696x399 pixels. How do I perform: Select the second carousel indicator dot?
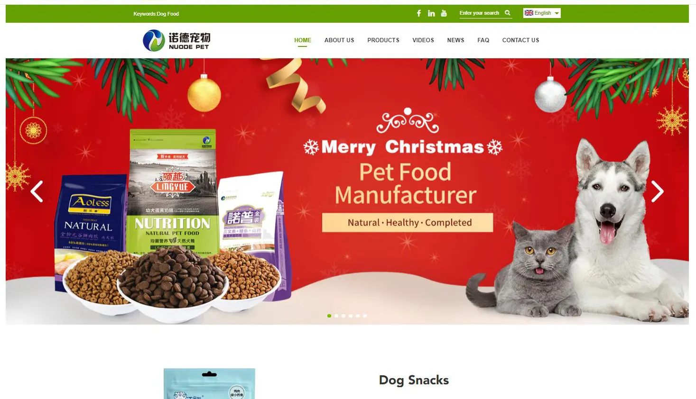coord(336,316)
